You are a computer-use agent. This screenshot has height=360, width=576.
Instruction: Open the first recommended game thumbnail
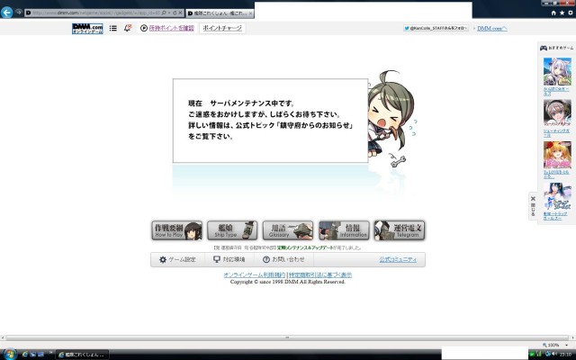pyautogui.click(x=557, y=72)
